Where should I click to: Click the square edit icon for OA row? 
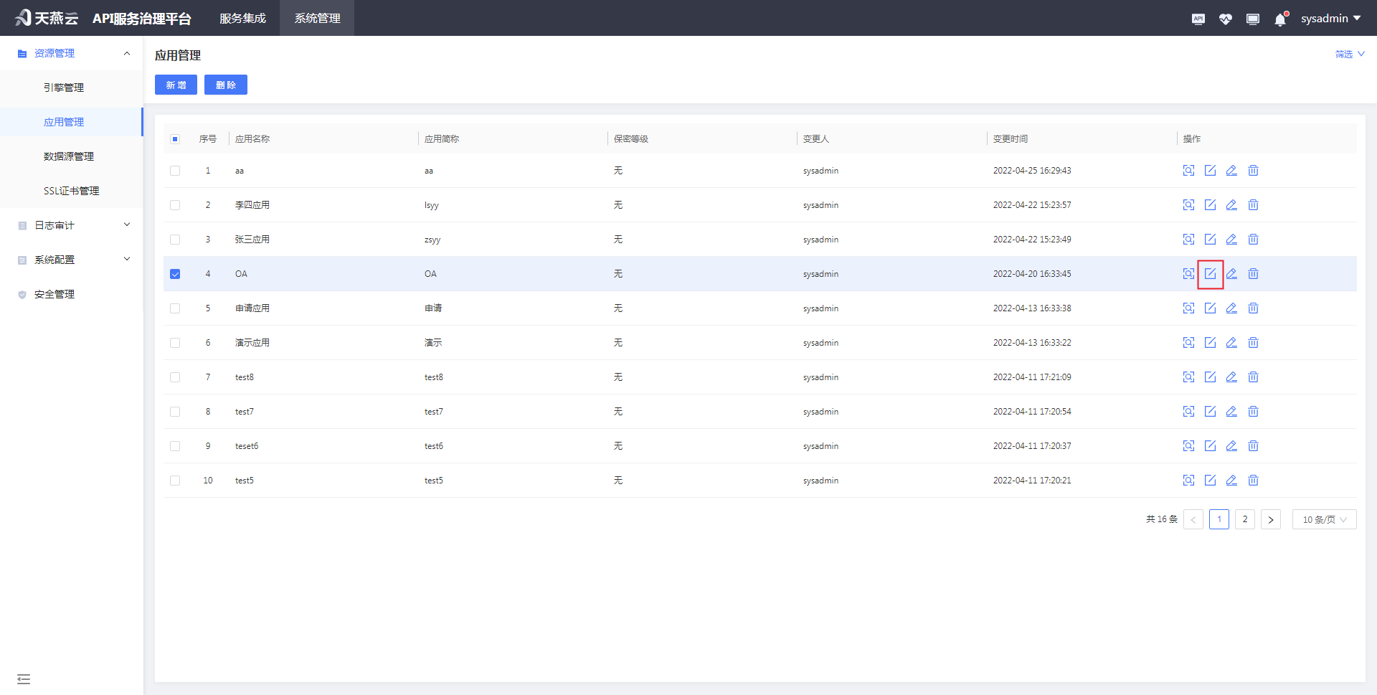click(1210, 274)
